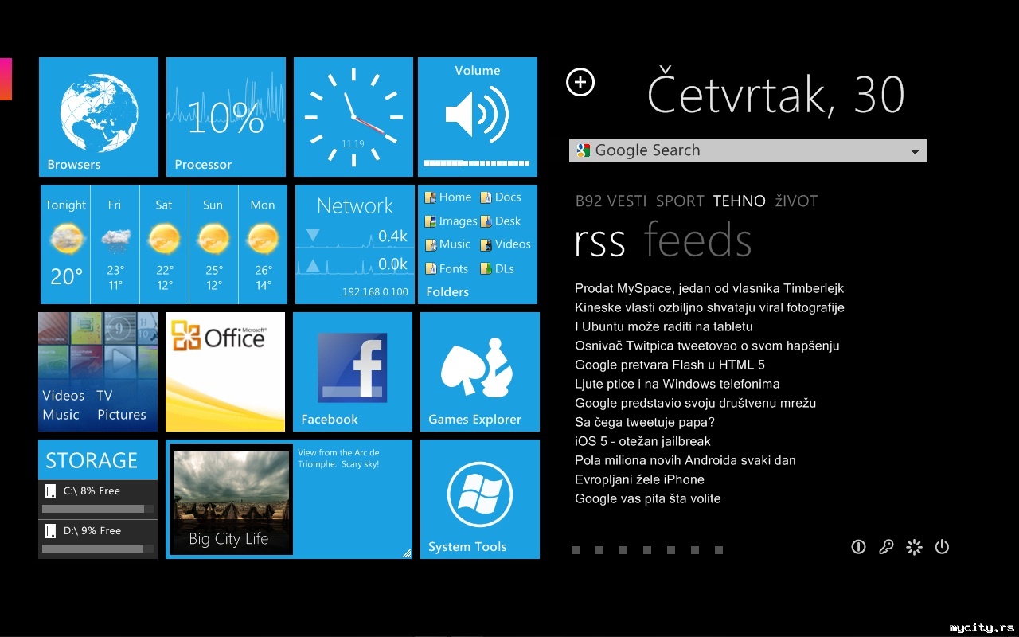This screenshot has height=637, width=1019.
Task: Open headline 'iOS 5 - otežan jailbreak'
Action: coord(642,441)
